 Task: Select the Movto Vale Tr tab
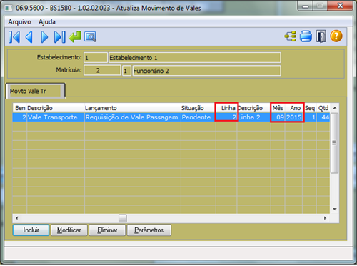(35, 91)
